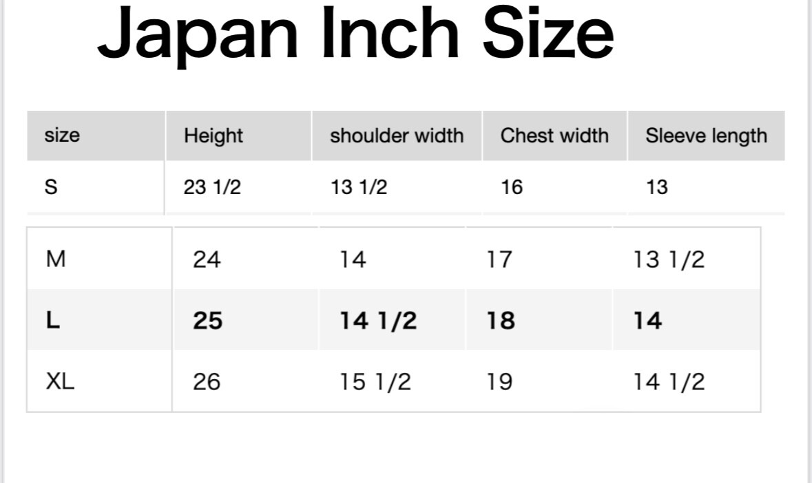Click the 'Sleeve length' header cell
Image resolution: width=812 pixels, height=483 pixels.
coord(707,136)
